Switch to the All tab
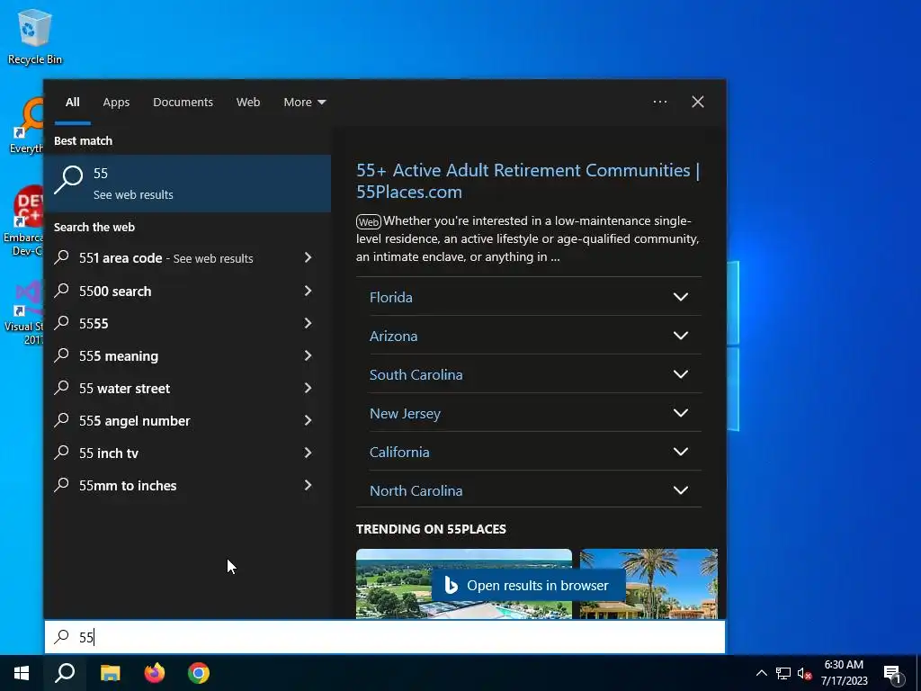The height and width of the screenshot is (691, 921). (72, 103)
